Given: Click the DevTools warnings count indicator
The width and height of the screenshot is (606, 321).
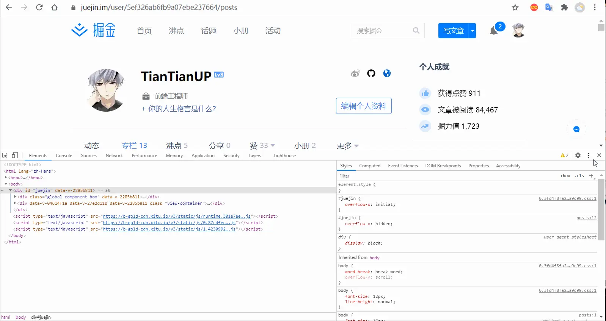Looking at the screenshot, I should 565,155.
